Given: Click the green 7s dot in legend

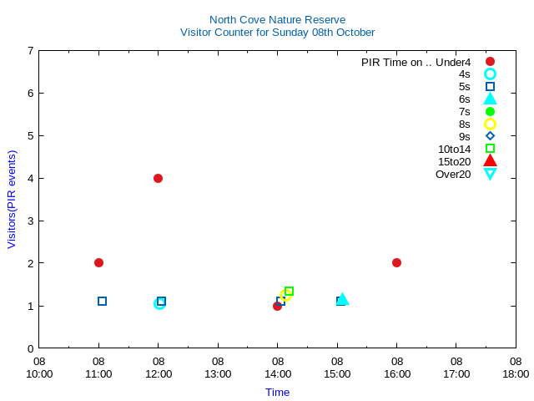Looking at the screenshot, I should [x=490, y=111].
